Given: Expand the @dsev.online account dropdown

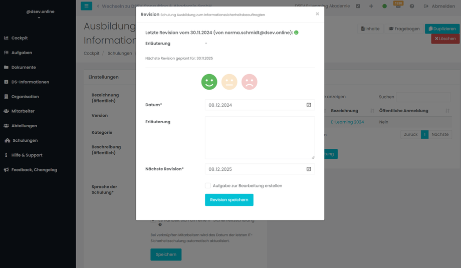Looking at the screenshot, I should [39, 18].
